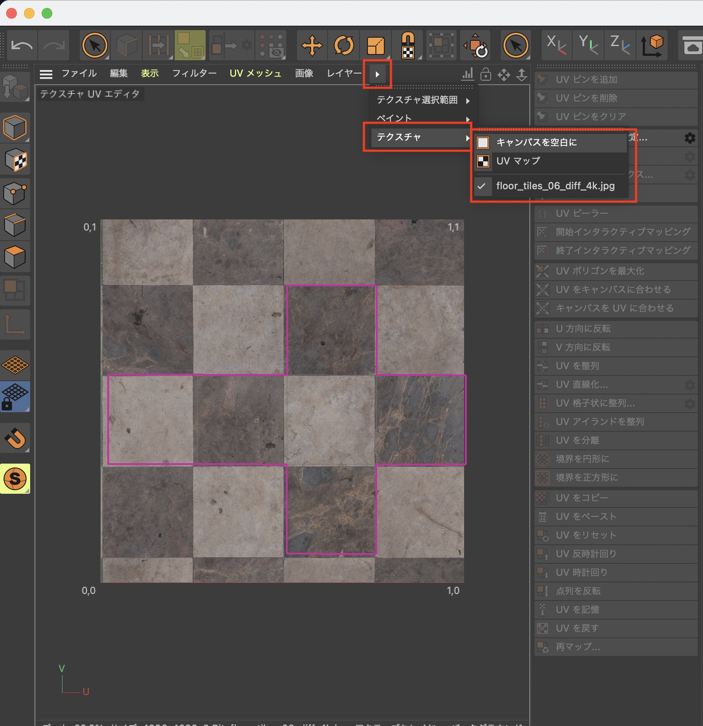Toggle the X axis lock
The image size is (703, 726).
pyautogui.click(x=556, y=45)
